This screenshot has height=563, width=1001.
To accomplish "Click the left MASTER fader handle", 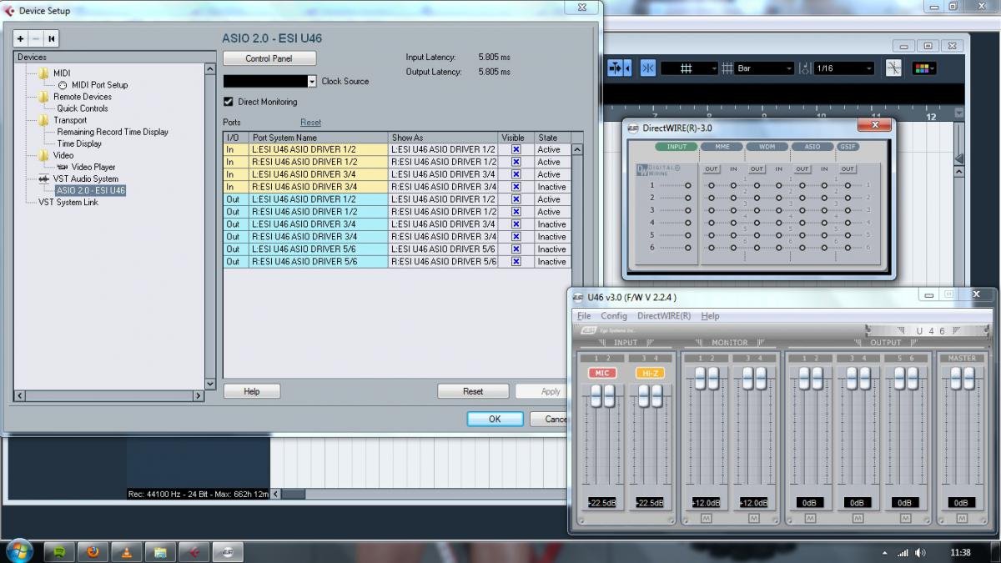I will coord(955,379).
